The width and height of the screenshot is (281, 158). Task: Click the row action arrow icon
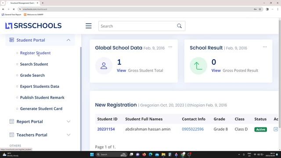276,129
